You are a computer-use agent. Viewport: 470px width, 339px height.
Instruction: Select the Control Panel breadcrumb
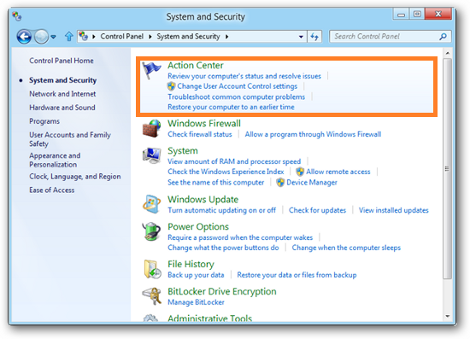tap(121, 36)
